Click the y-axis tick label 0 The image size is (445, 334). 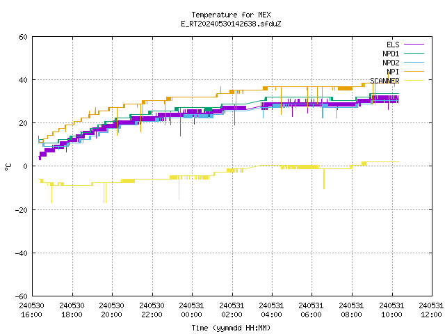coord(26,166)
